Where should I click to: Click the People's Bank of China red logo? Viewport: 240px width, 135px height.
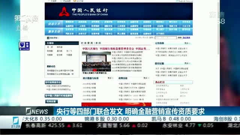[64, 12]
